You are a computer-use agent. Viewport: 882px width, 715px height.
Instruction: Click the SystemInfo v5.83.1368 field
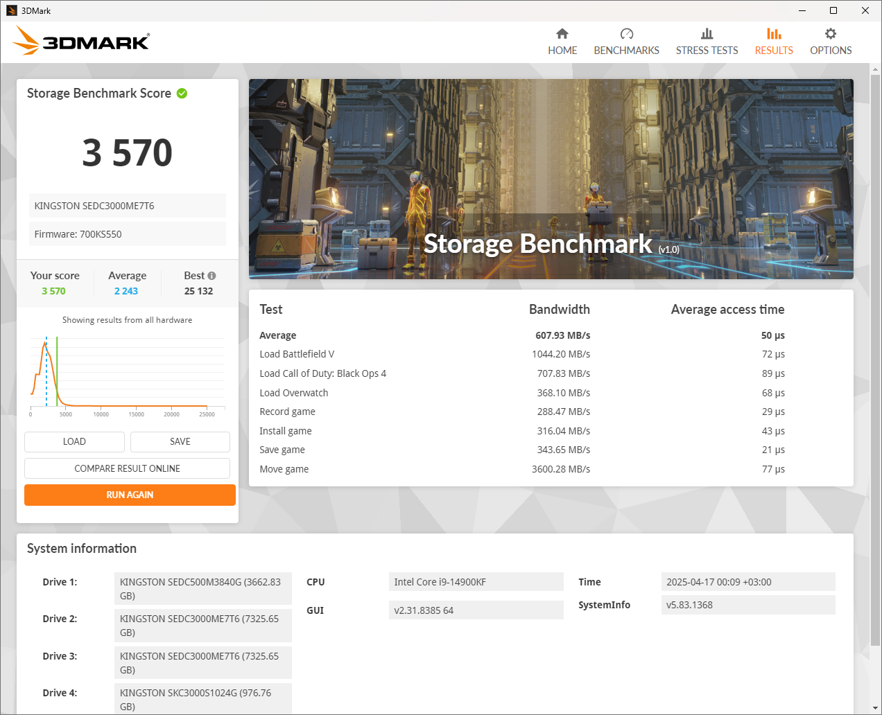tap(748, 605)
